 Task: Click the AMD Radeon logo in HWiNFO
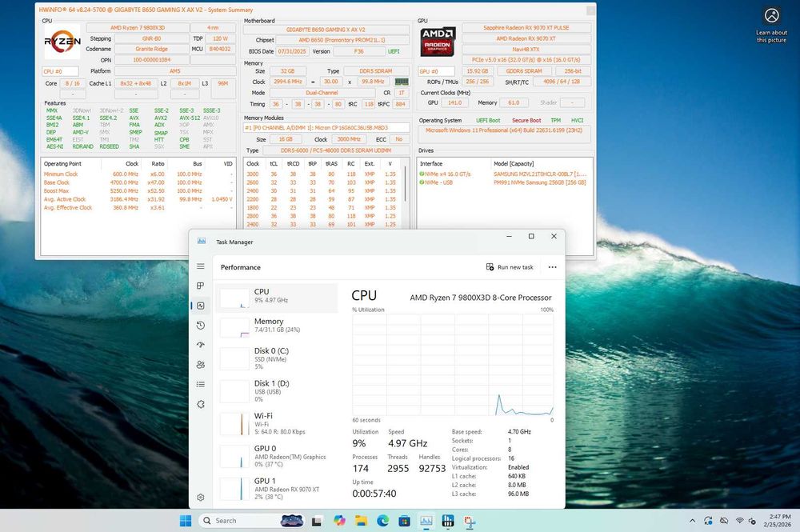point(438,42)
